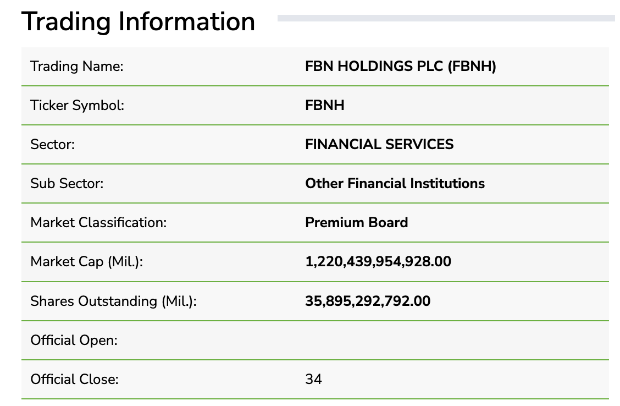Click the Market Classification label
The width and height of the screenshot is (620, 406).
98,222
